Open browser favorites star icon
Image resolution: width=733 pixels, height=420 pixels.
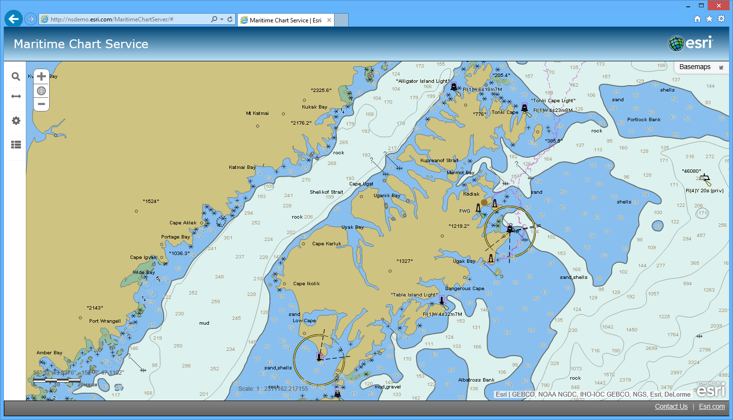(x=709, y=18)
